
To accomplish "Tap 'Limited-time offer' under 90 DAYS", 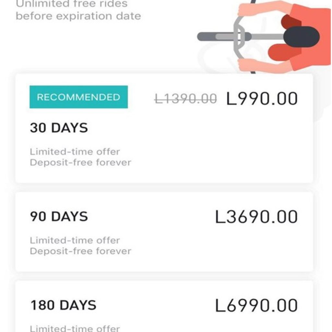I will 75,240.
